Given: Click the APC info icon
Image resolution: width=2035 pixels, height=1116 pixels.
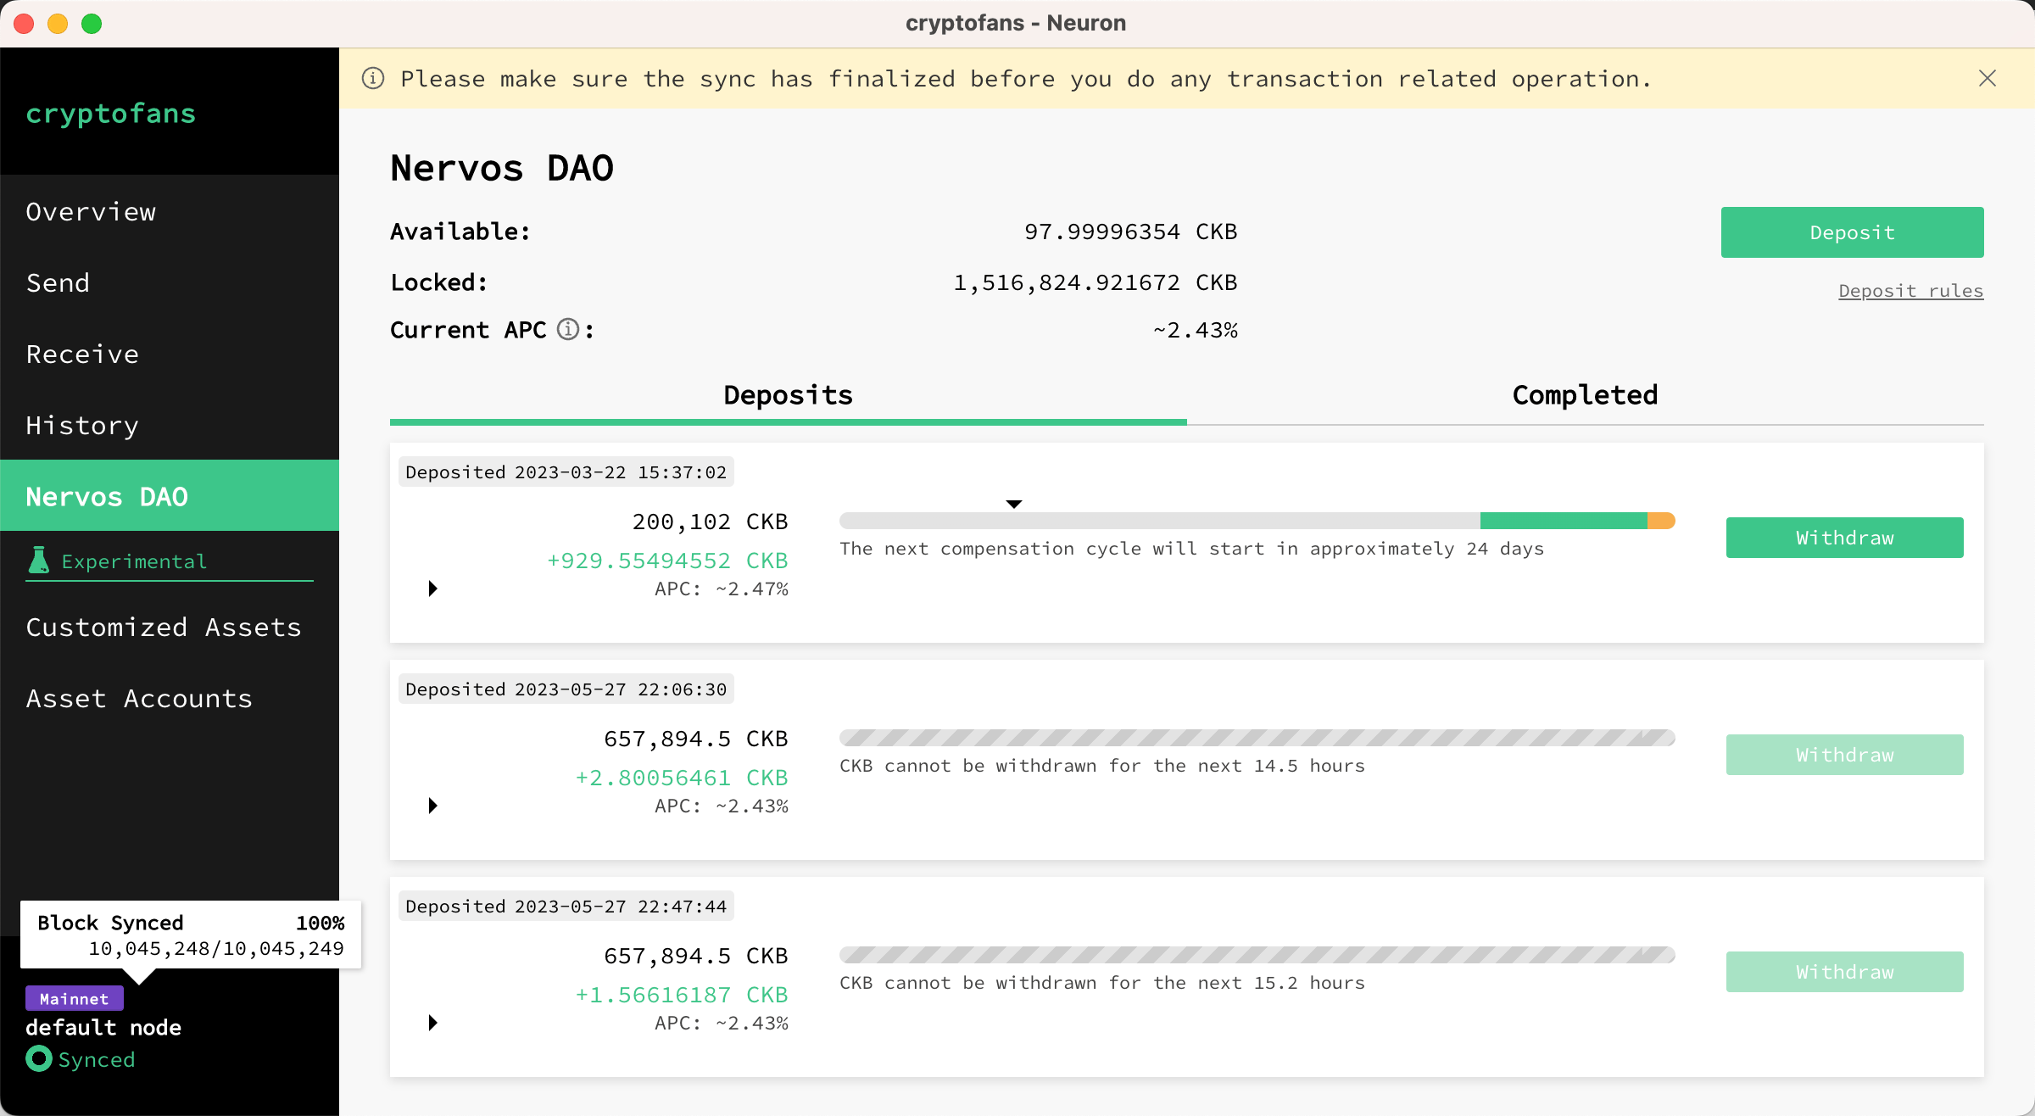Looking at the screenshot, I should click(567, 329).
